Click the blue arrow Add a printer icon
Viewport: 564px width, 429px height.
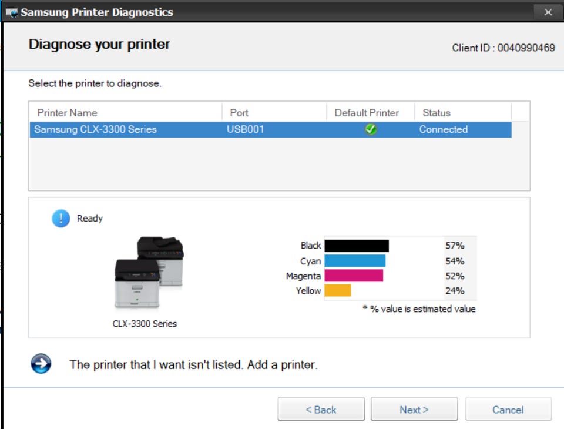pos(41,364)
